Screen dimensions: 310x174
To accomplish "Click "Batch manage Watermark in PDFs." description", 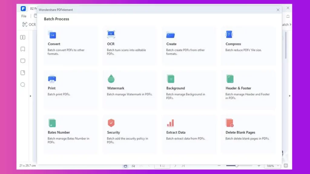I will [130, 94].
